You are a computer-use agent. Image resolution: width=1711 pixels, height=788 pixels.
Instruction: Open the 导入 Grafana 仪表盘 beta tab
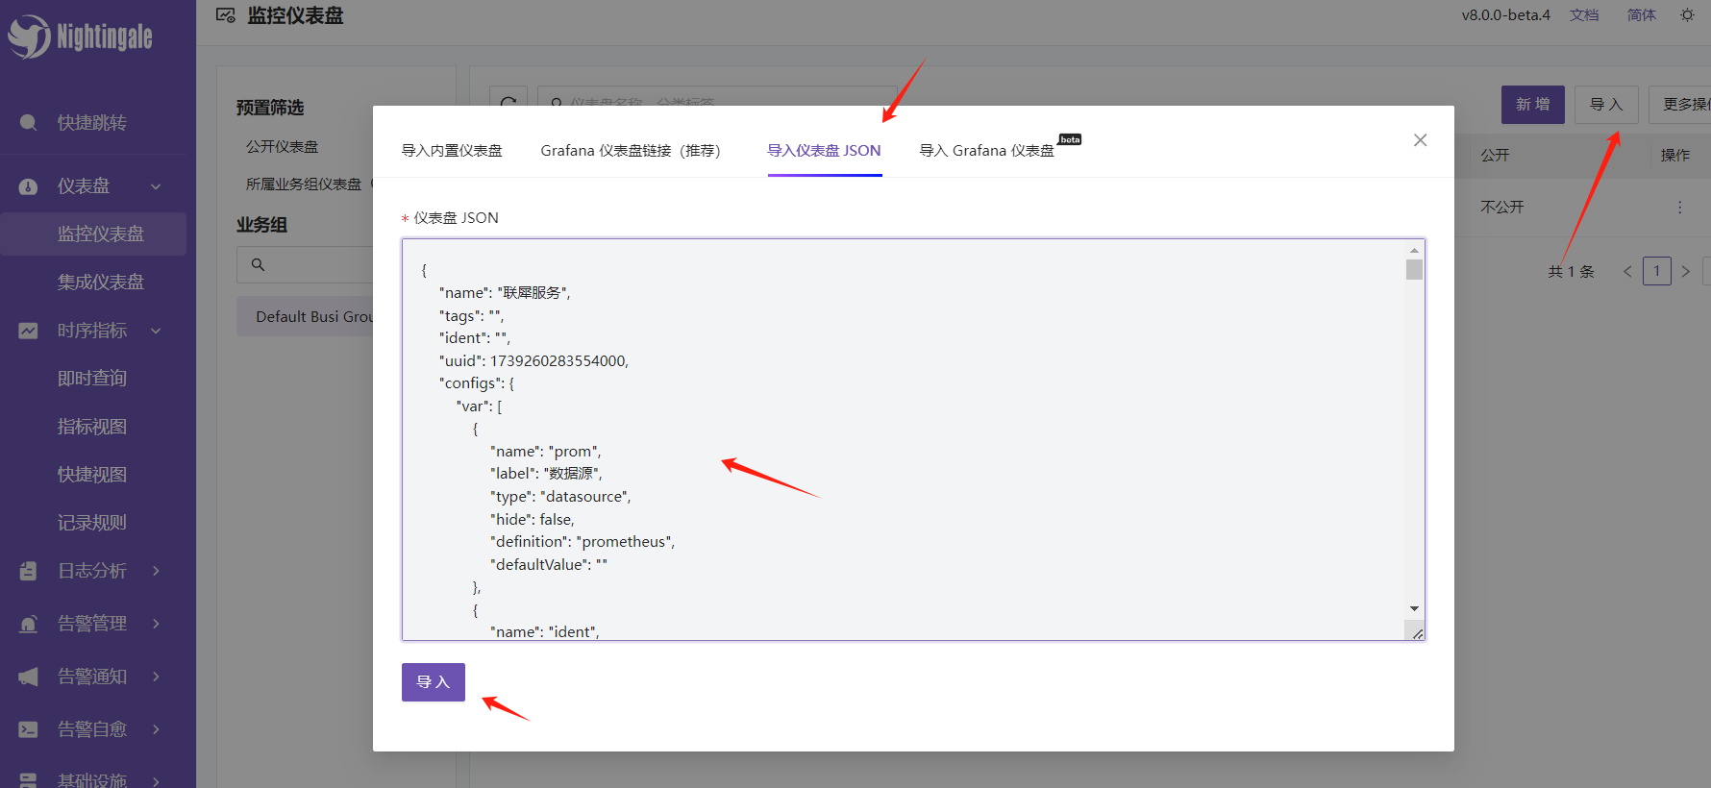(986, 151)
